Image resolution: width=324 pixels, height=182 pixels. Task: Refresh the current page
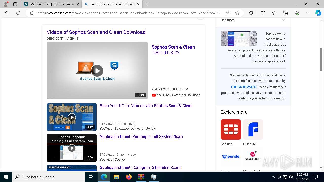[x=18, y=13]
